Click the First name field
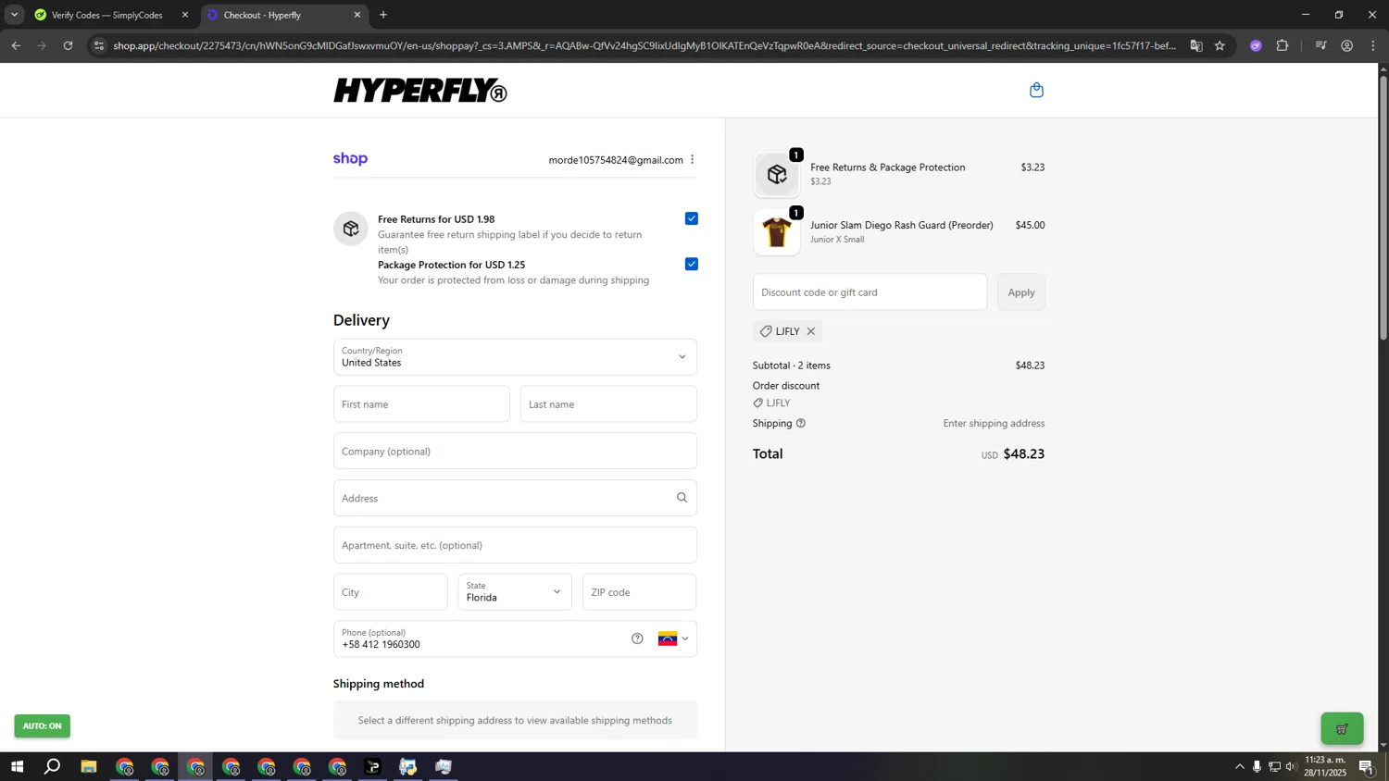The image size is (1389, 781). tap(421, 404)
